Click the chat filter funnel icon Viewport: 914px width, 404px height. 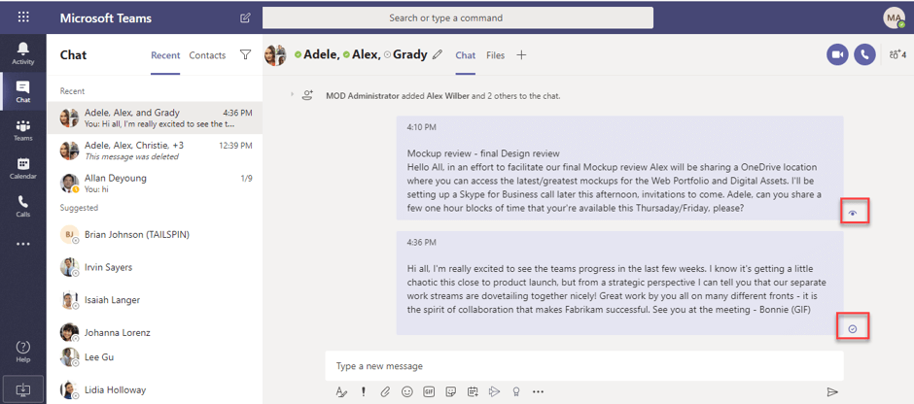click(245, 55)
